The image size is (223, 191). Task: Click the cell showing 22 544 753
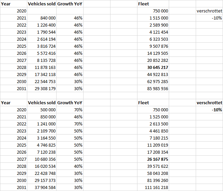(x=42, y=82)
